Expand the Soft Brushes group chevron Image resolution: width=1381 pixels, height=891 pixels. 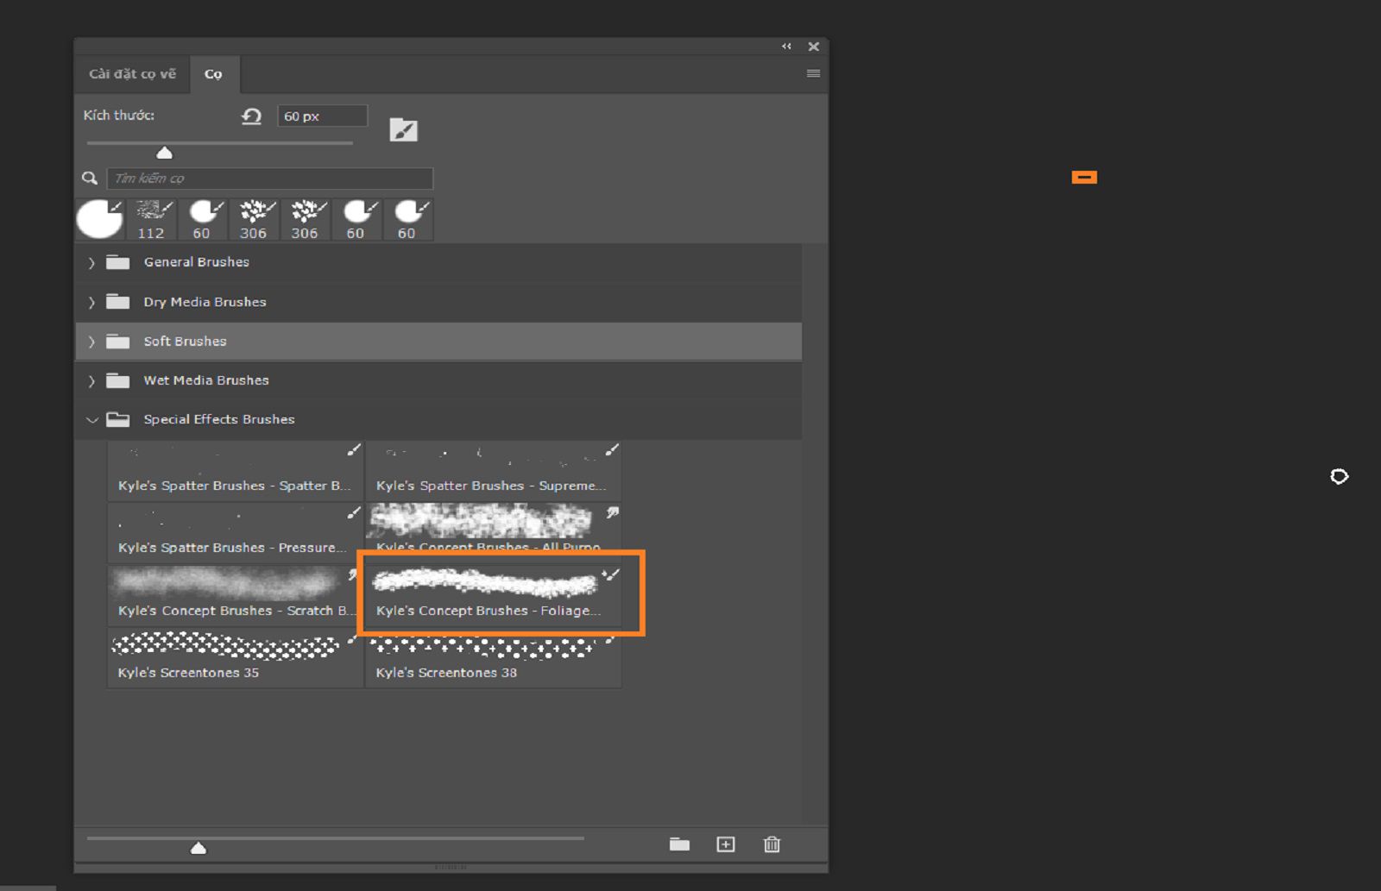[91, 342]
